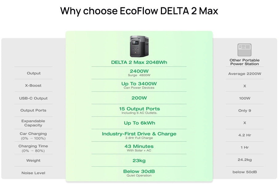Click the "Other Portable Power Station" label
The height and width of the screenshot is (185, 279).
[x=245, y=62]
